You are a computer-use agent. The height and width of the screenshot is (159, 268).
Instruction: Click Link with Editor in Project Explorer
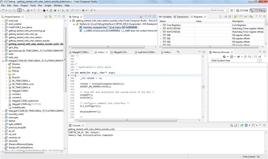[50, 17]
